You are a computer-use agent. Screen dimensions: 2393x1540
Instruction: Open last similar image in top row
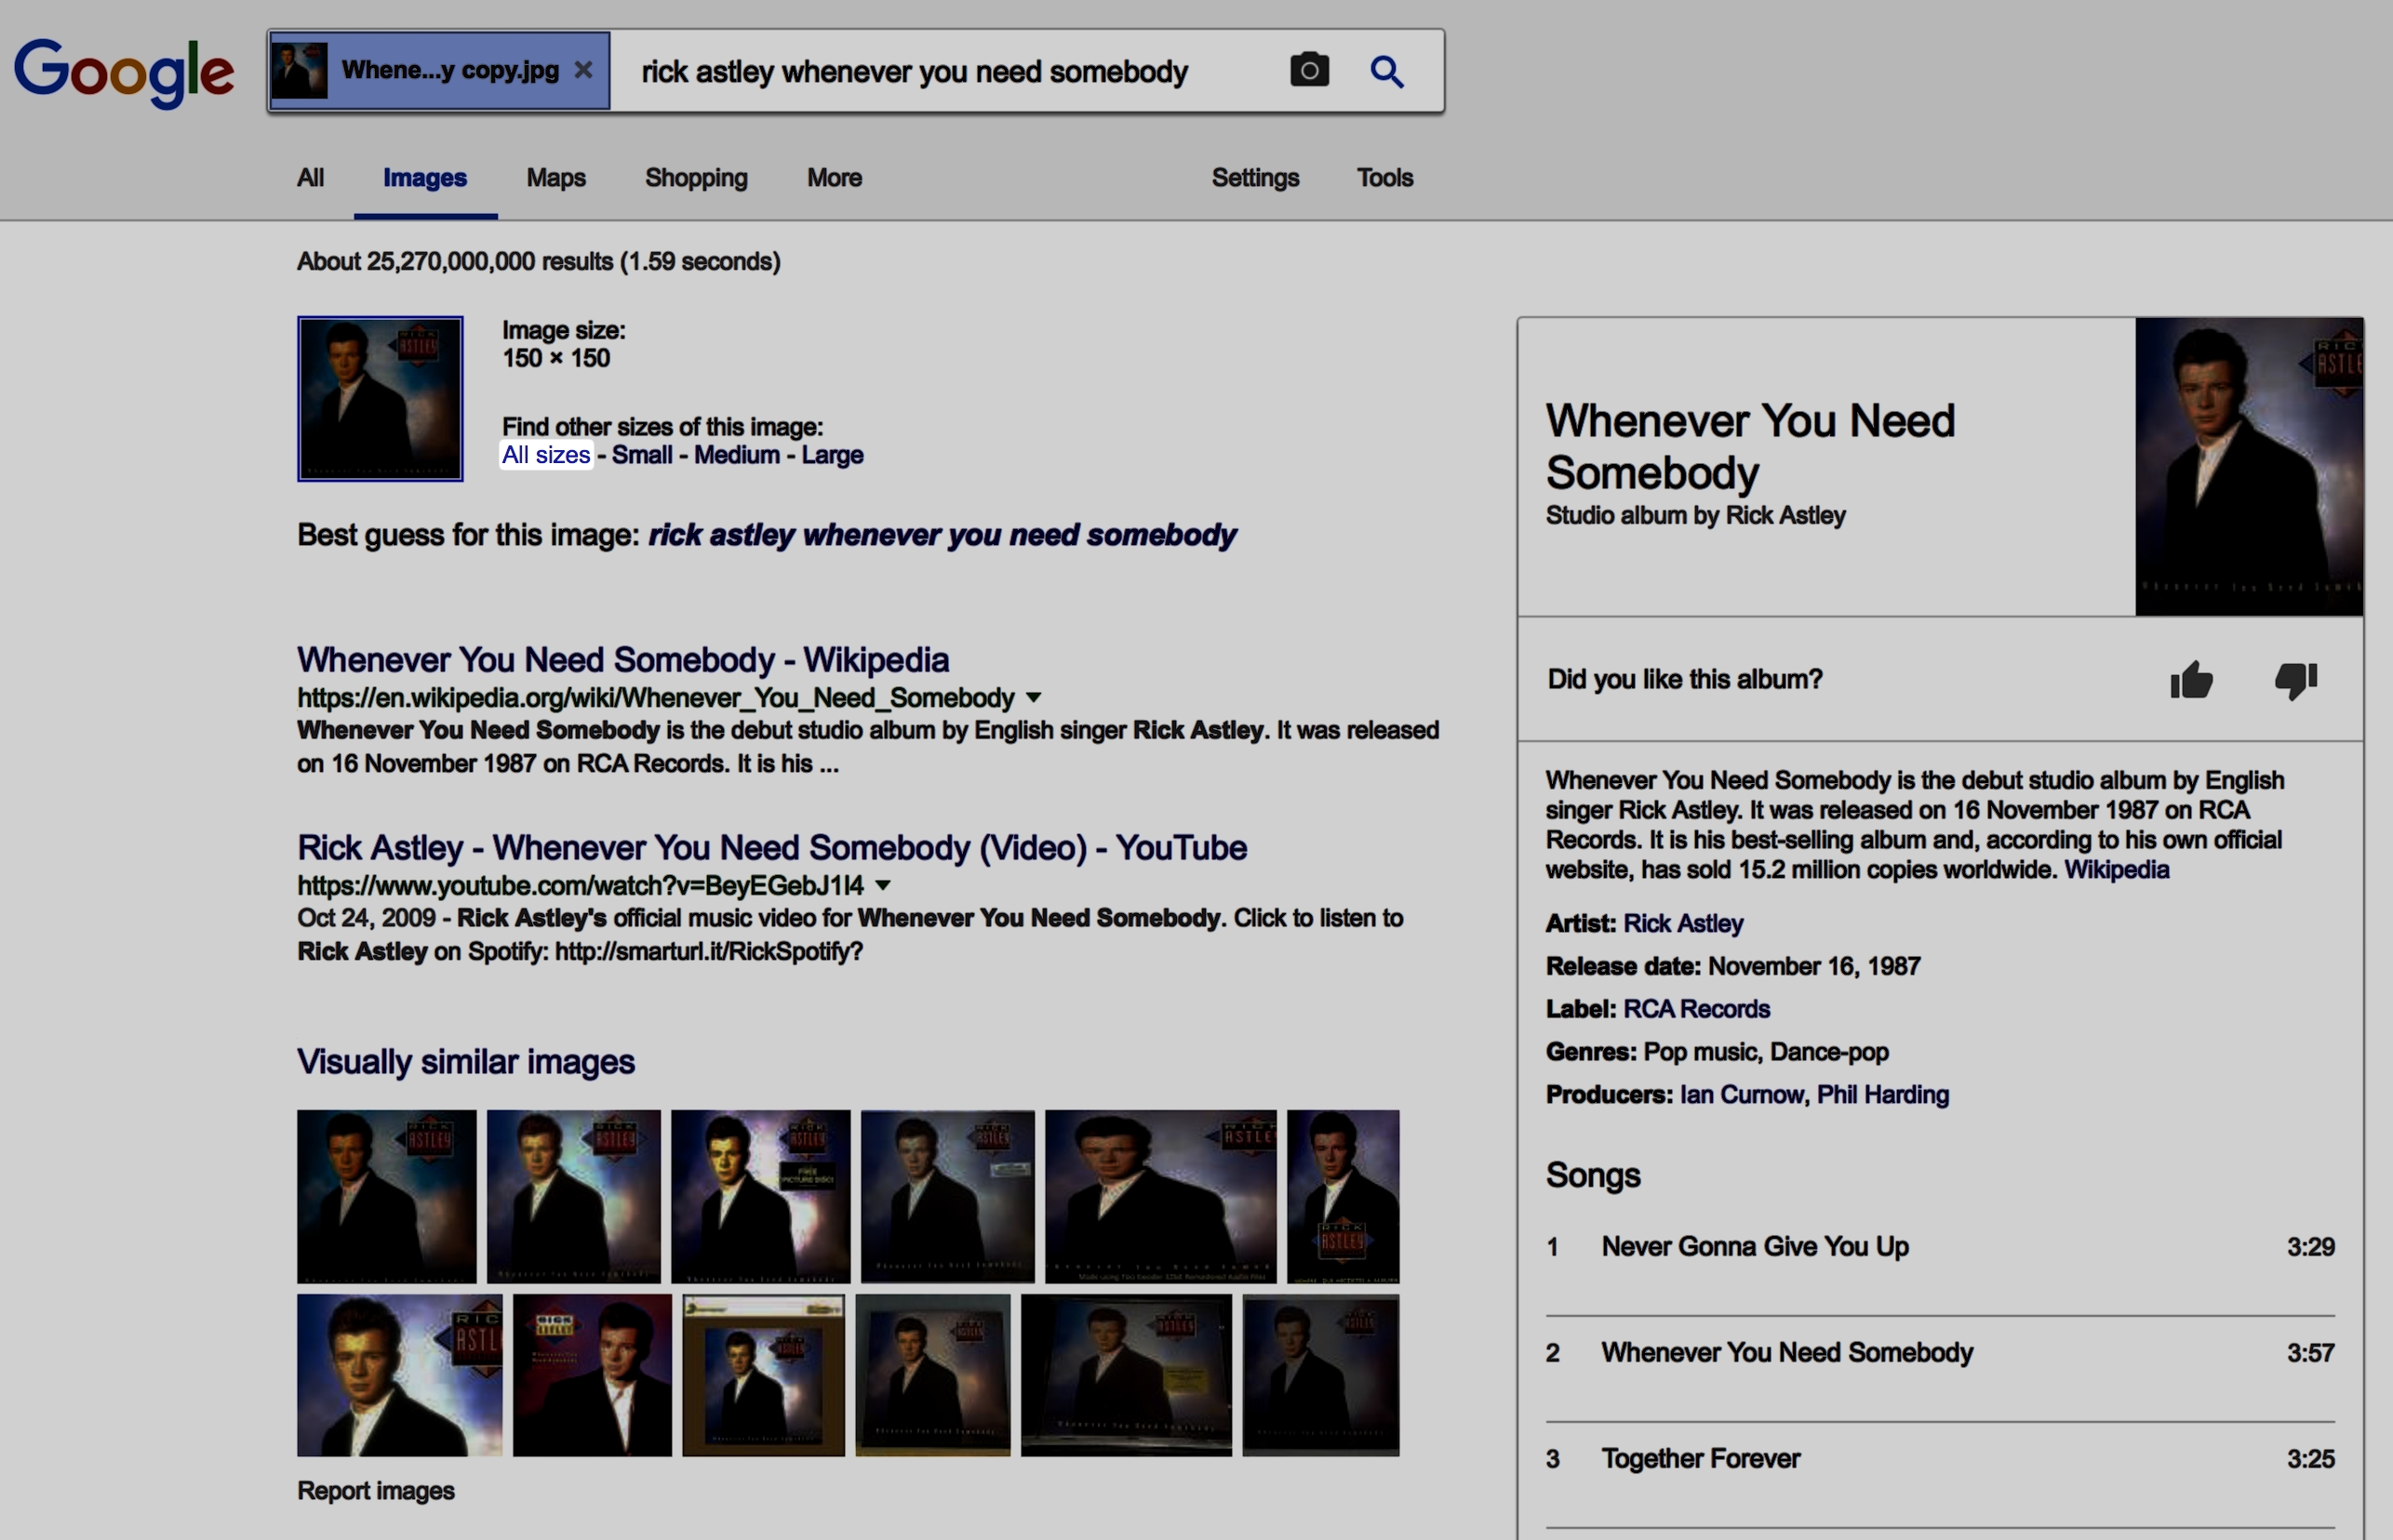coord(1343,1196)
